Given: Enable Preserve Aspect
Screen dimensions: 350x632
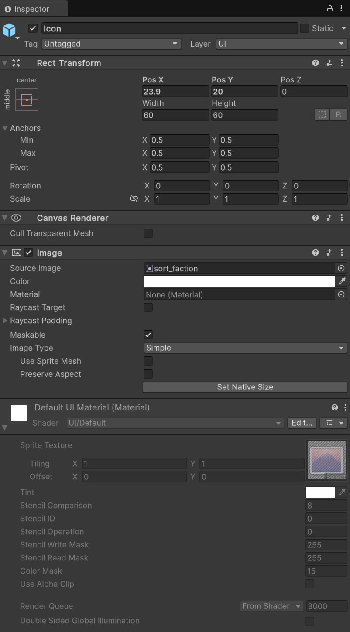Looking at the screenshot, I should click(x=148, y=374).
